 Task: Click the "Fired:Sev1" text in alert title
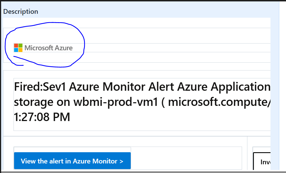tap(40, 87)
